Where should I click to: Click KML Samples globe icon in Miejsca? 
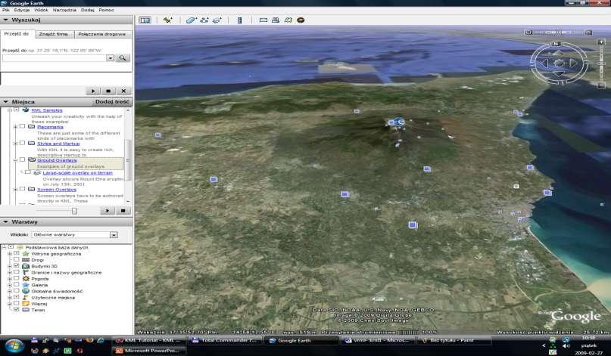click(x=26, y=110)
